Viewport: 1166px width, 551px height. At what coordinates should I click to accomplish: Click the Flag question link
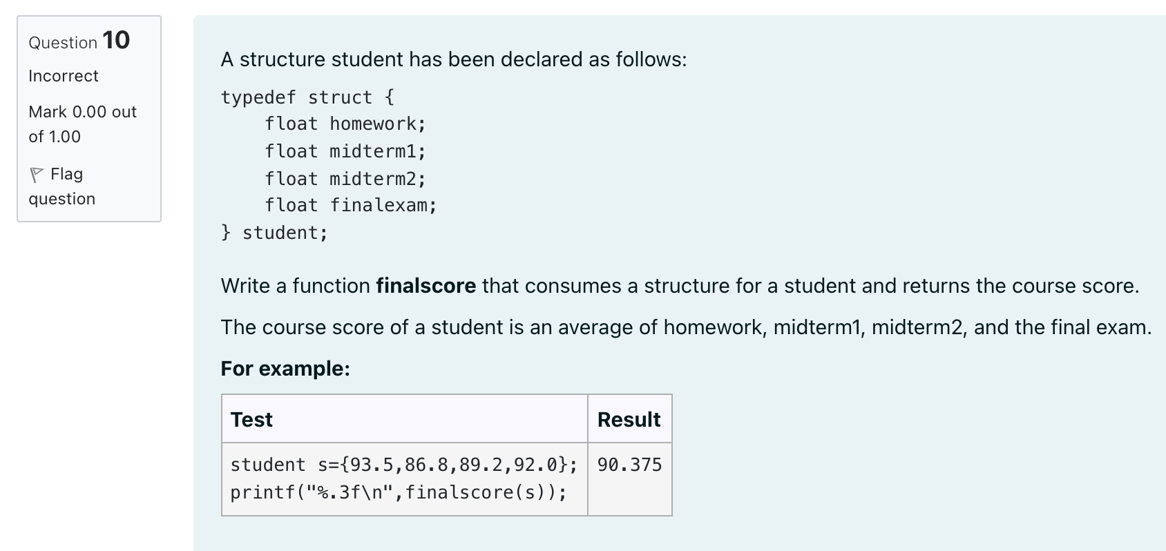pos(62,186)
